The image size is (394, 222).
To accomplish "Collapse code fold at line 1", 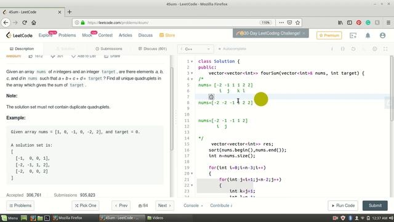I will coord(192,62).
